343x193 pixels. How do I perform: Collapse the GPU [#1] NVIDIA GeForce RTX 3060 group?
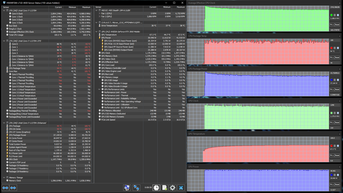pyautogui.click(x=97, y=32)
